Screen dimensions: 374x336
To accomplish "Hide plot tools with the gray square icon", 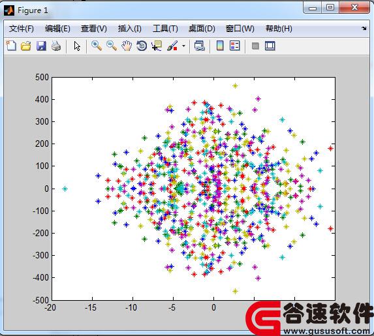I will (255, 46).
